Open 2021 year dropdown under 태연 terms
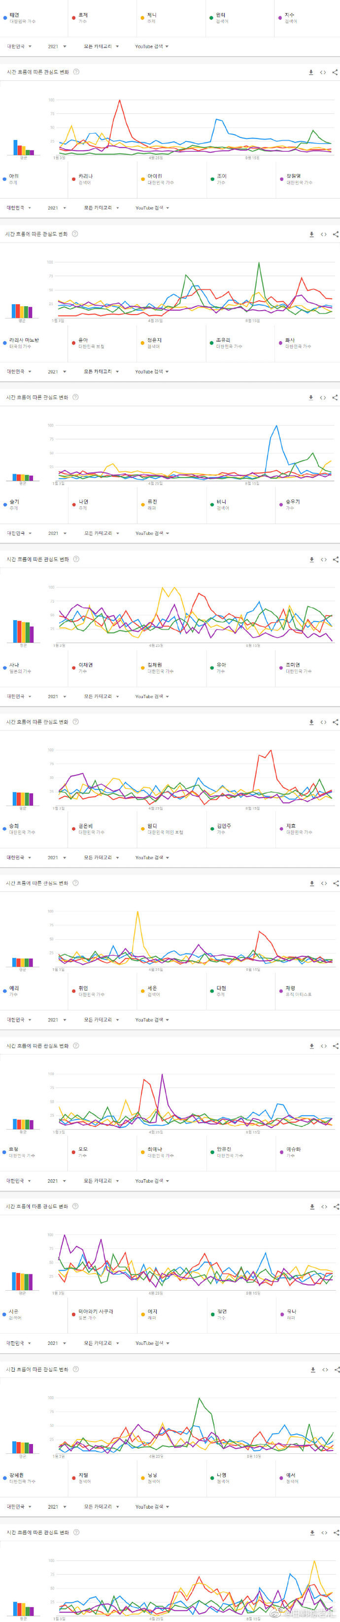Image resolution: width=340 pixels, height=1622 pixels. pos(57,47)
